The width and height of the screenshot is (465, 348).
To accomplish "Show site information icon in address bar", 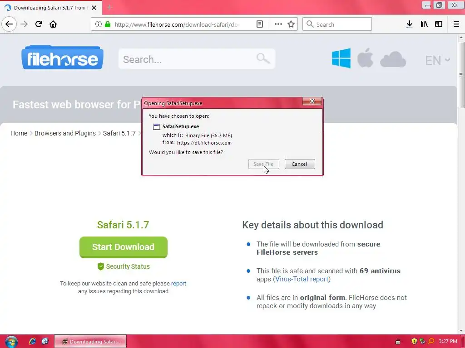I will point(99,24).
